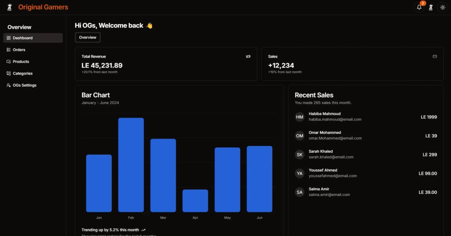Click the Bar Chart heading
This screenshot has width=451, height=236.
[x=96, y=95]
